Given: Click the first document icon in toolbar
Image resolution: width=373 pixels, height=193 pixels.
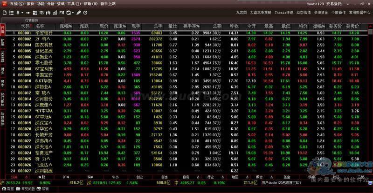Looking at the screenshot, I should pos(4,13).
